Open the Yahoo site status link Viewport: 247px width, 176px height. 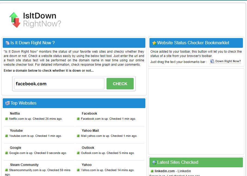click(x=87, y=165)
